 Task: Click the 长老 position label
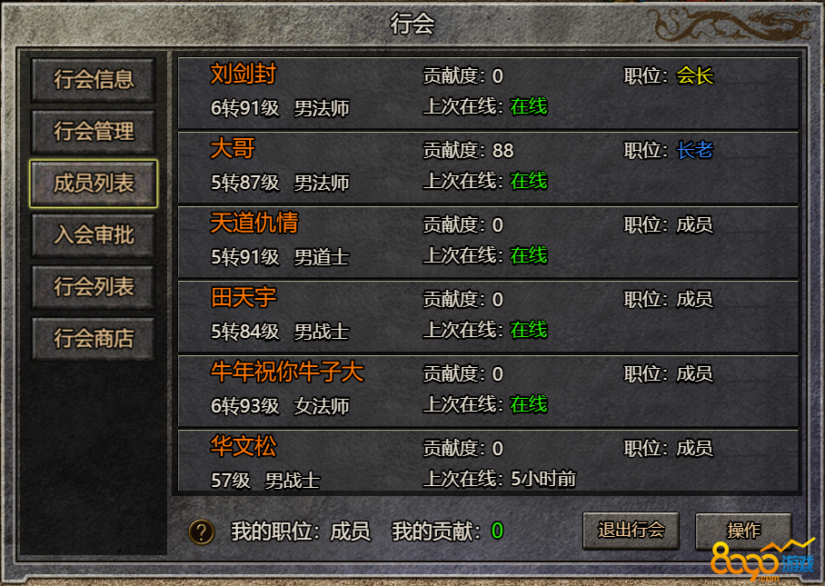point(694,151)
